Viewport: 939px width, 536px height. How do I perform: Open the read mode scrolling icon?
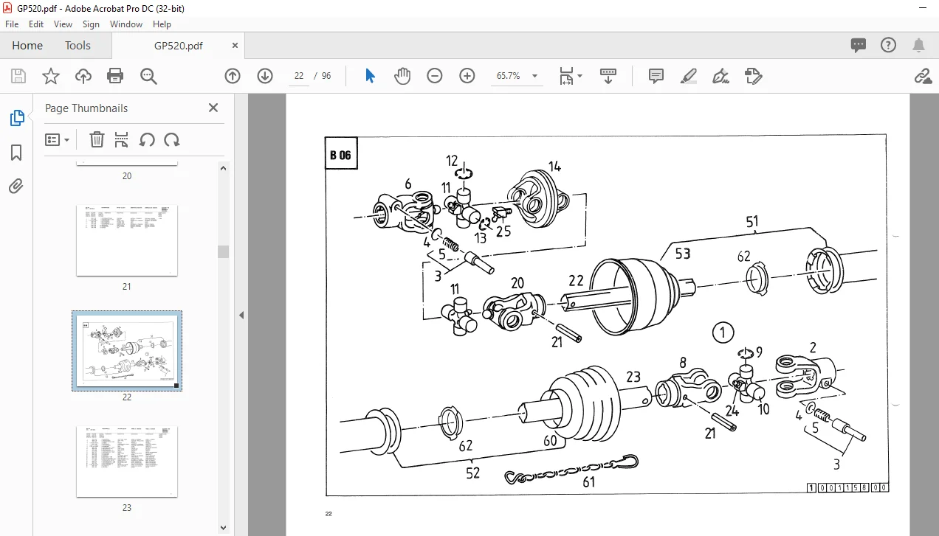[608, 76]
